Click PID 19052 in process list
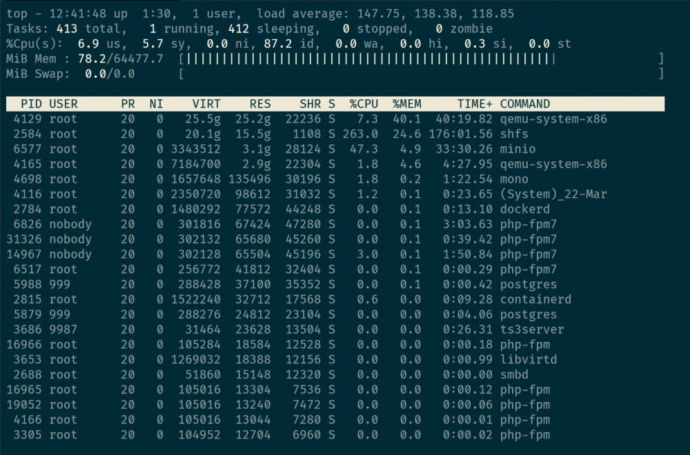This screenshot has width=690, height=455. (24, 405)
